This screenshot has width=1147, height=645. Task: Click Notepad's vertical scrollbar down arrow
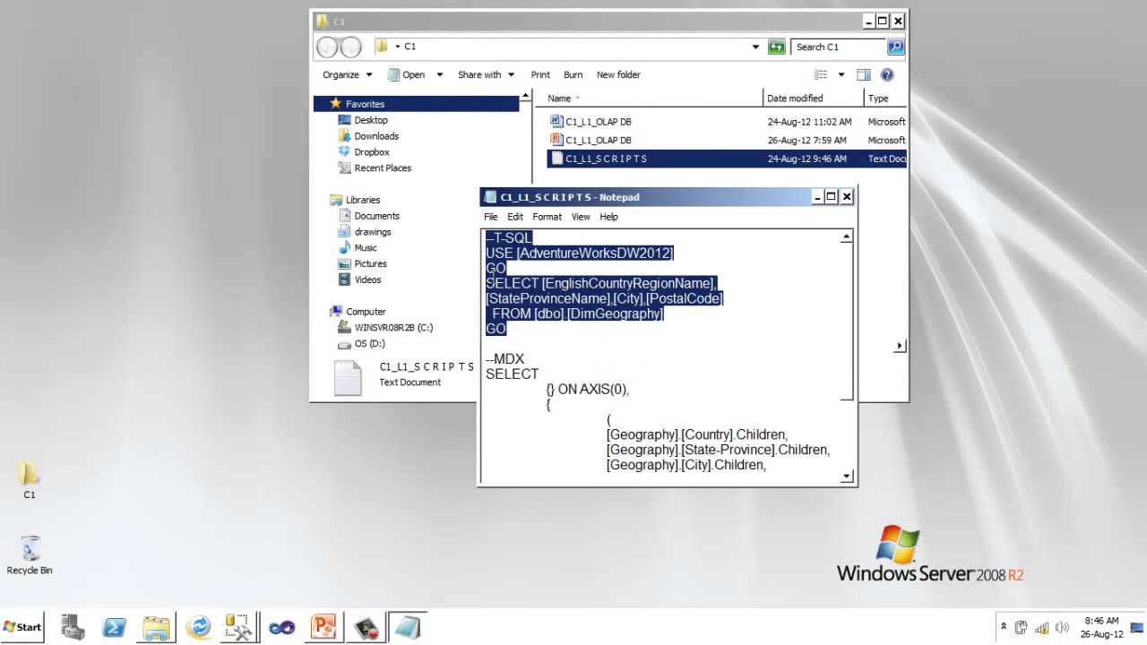point(847,477)
